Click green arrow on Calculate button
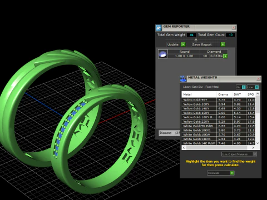The image size is (267, 200). 232,173
